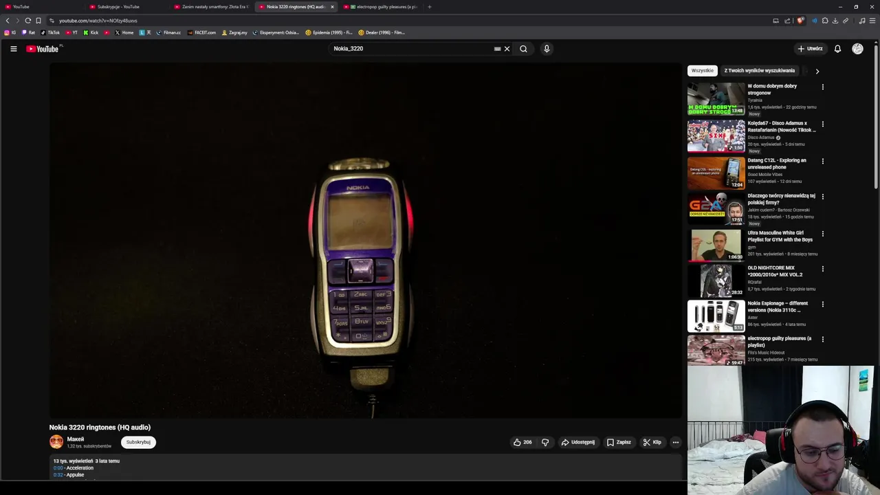880x495 pixels.
Task: Open the YouTube hamburger guide menu
Action: (x=13, y=49)
